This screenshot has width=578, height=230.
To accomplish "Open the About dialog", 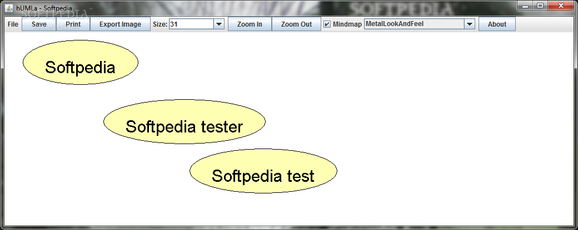I will (497, 24).
